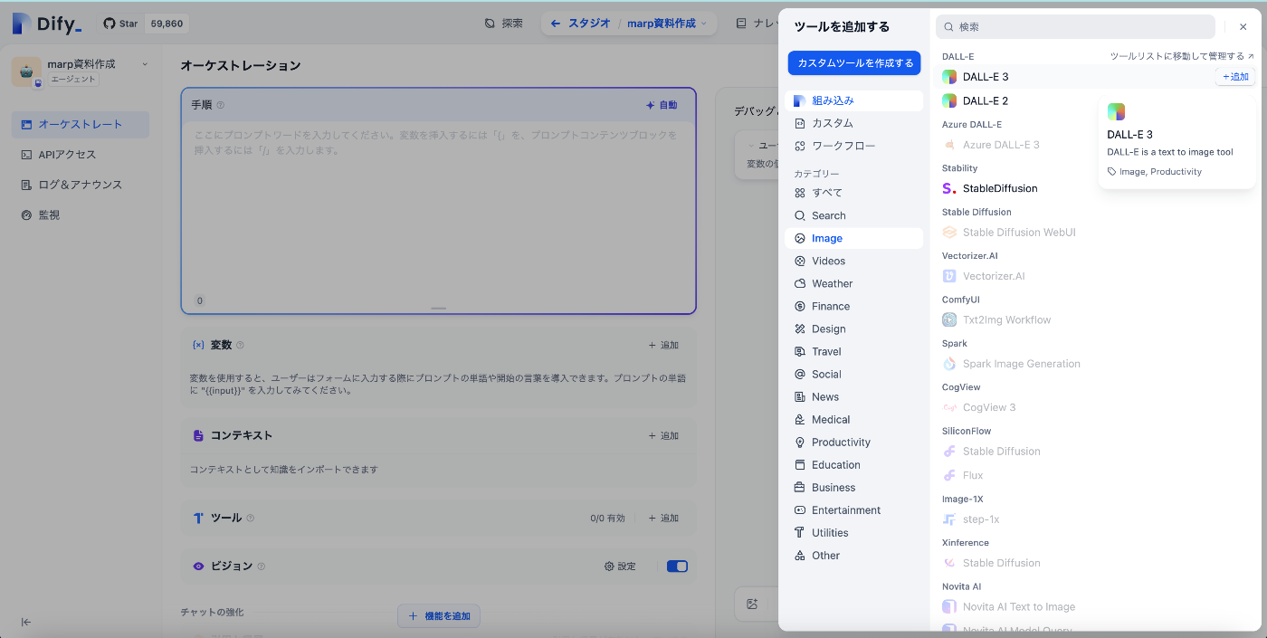The width and height of the screenshot is (1267, 638).
Task: Click the 変数 variable icon
Action: tap(198, 345)
